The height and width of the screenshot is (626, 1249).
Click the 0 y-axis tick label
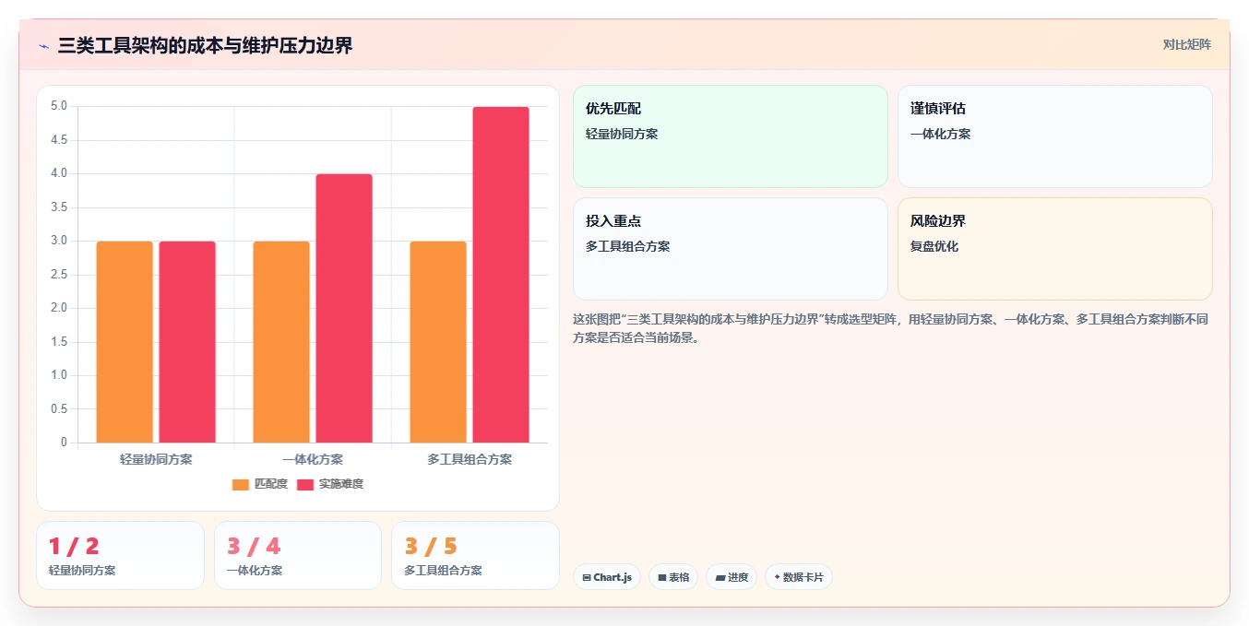click(64, 443)
